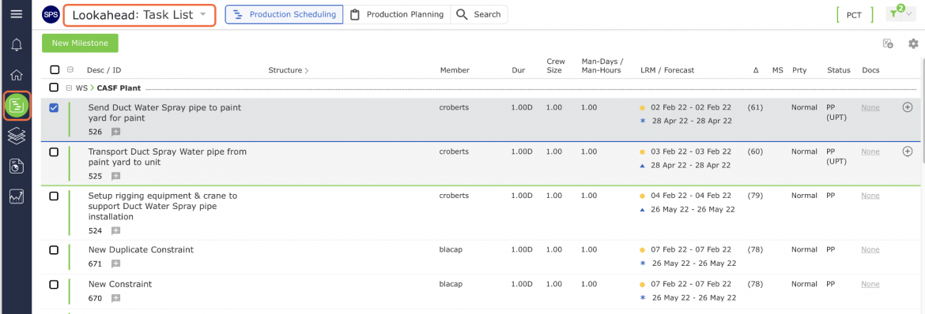The width and height of the screenshot is (925, 314).
Task: Click the Crew Size column header
Action: point(556,66)
